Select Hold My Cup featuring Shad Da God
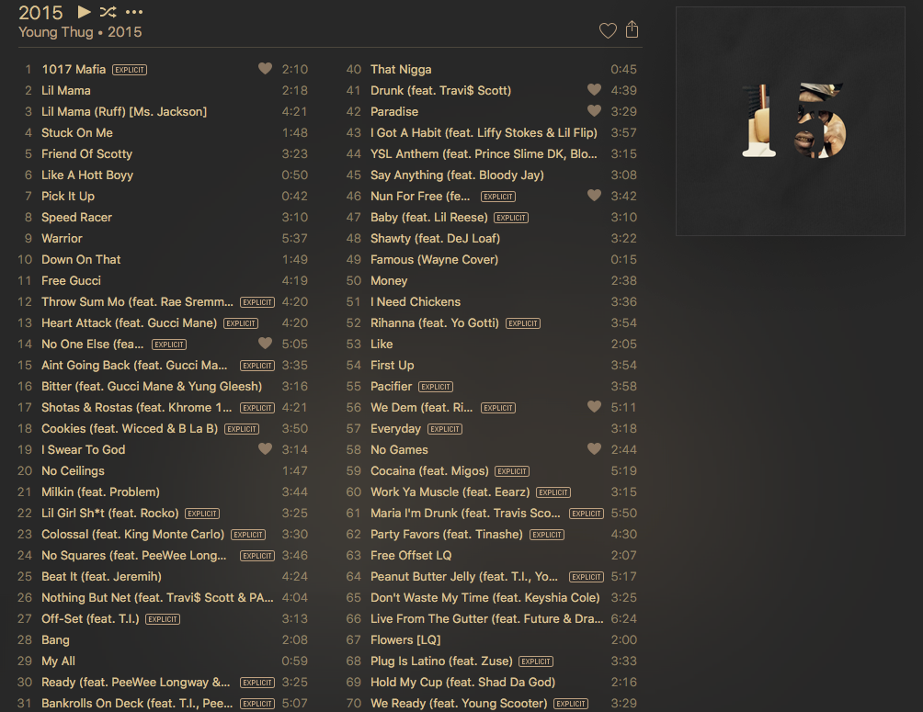Viewport: 923px width, 712px height. point(462,682)
